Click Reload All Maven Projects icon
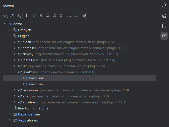169x127 pixels. [5, 16]
